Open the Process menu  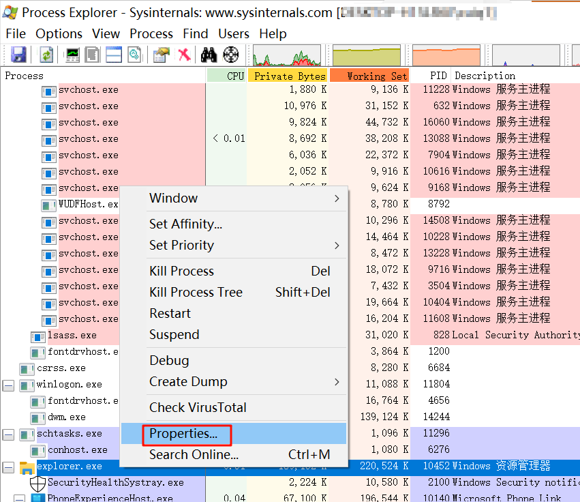pyautogui.click(x=151, y=33)
